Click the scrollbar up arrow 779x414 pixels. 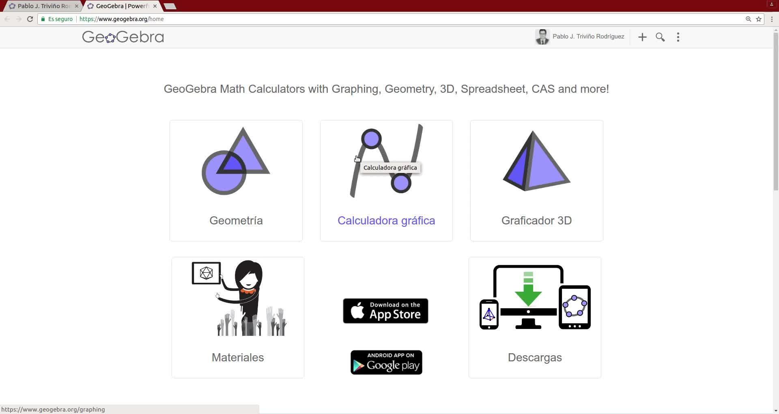[776, 30]
